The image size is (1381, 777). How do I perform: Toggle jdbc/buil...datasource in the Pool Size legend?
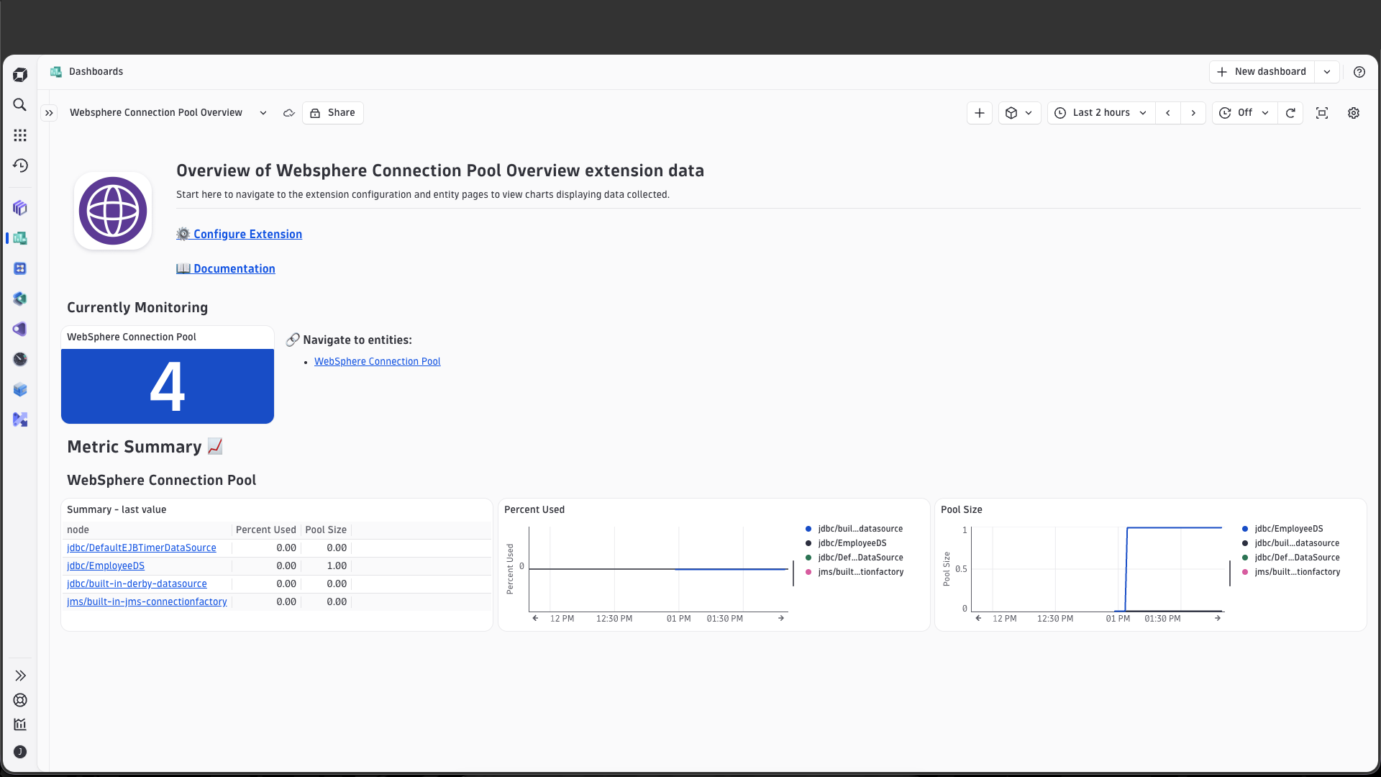coord(1290,543)
